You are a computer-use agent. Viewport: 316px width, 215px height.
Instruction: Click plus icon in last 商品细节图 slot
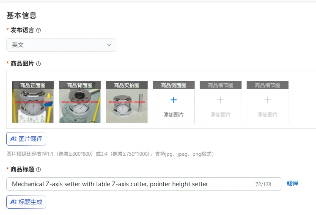point(267,100)
